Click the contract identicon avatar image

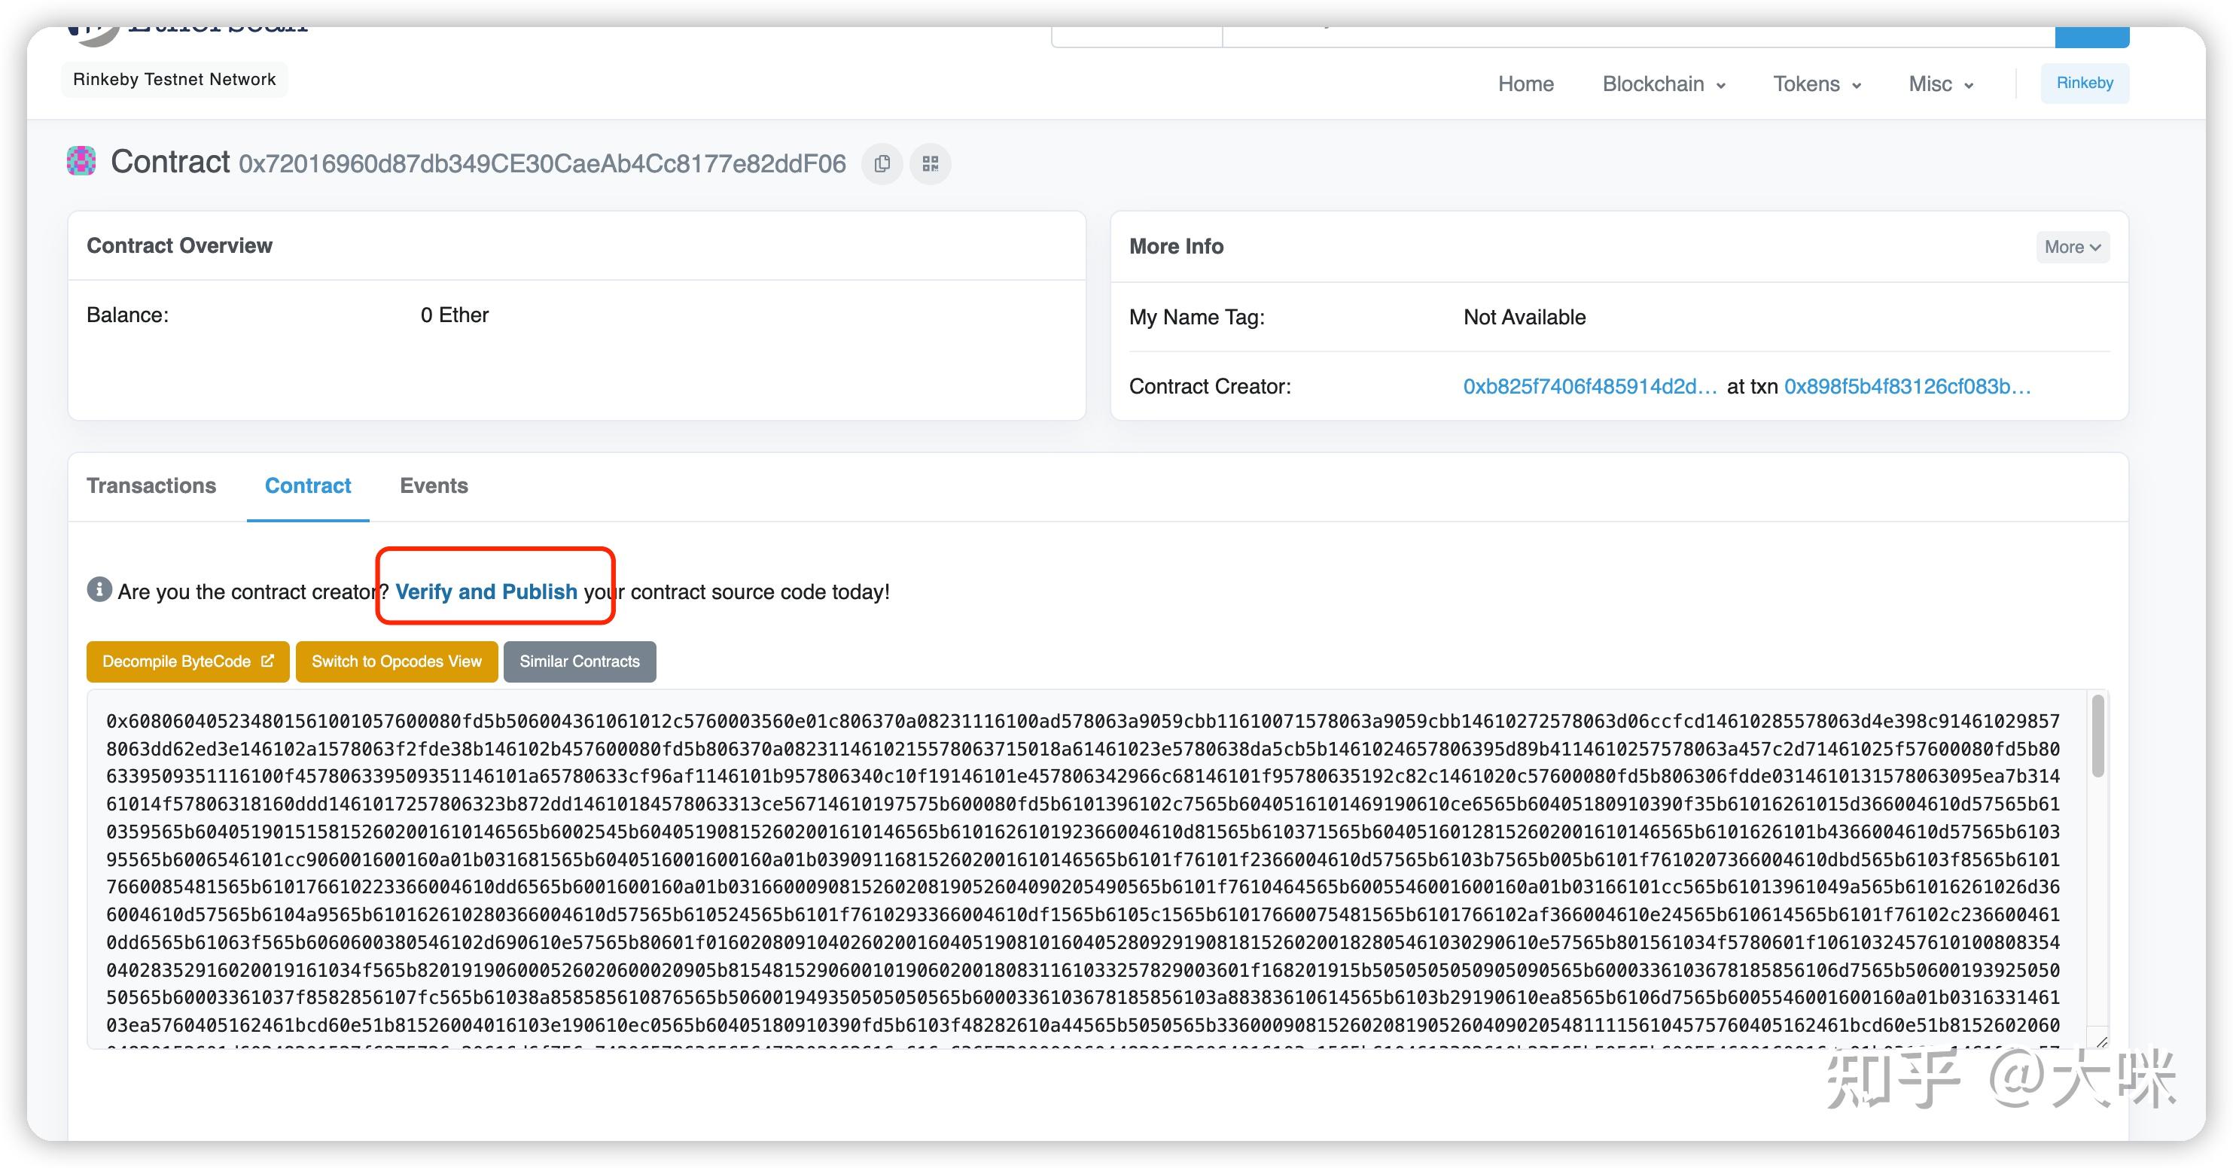pyautogui.click(x=80, y=161)
